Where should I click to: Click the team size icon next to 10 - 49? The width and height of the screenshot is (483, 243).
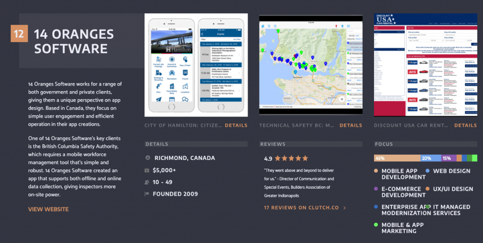[x=147, y=182]
